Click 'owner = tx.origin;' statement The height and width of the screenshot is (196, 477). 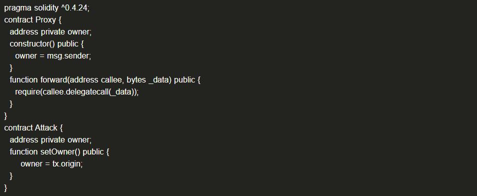pos(51,164)
